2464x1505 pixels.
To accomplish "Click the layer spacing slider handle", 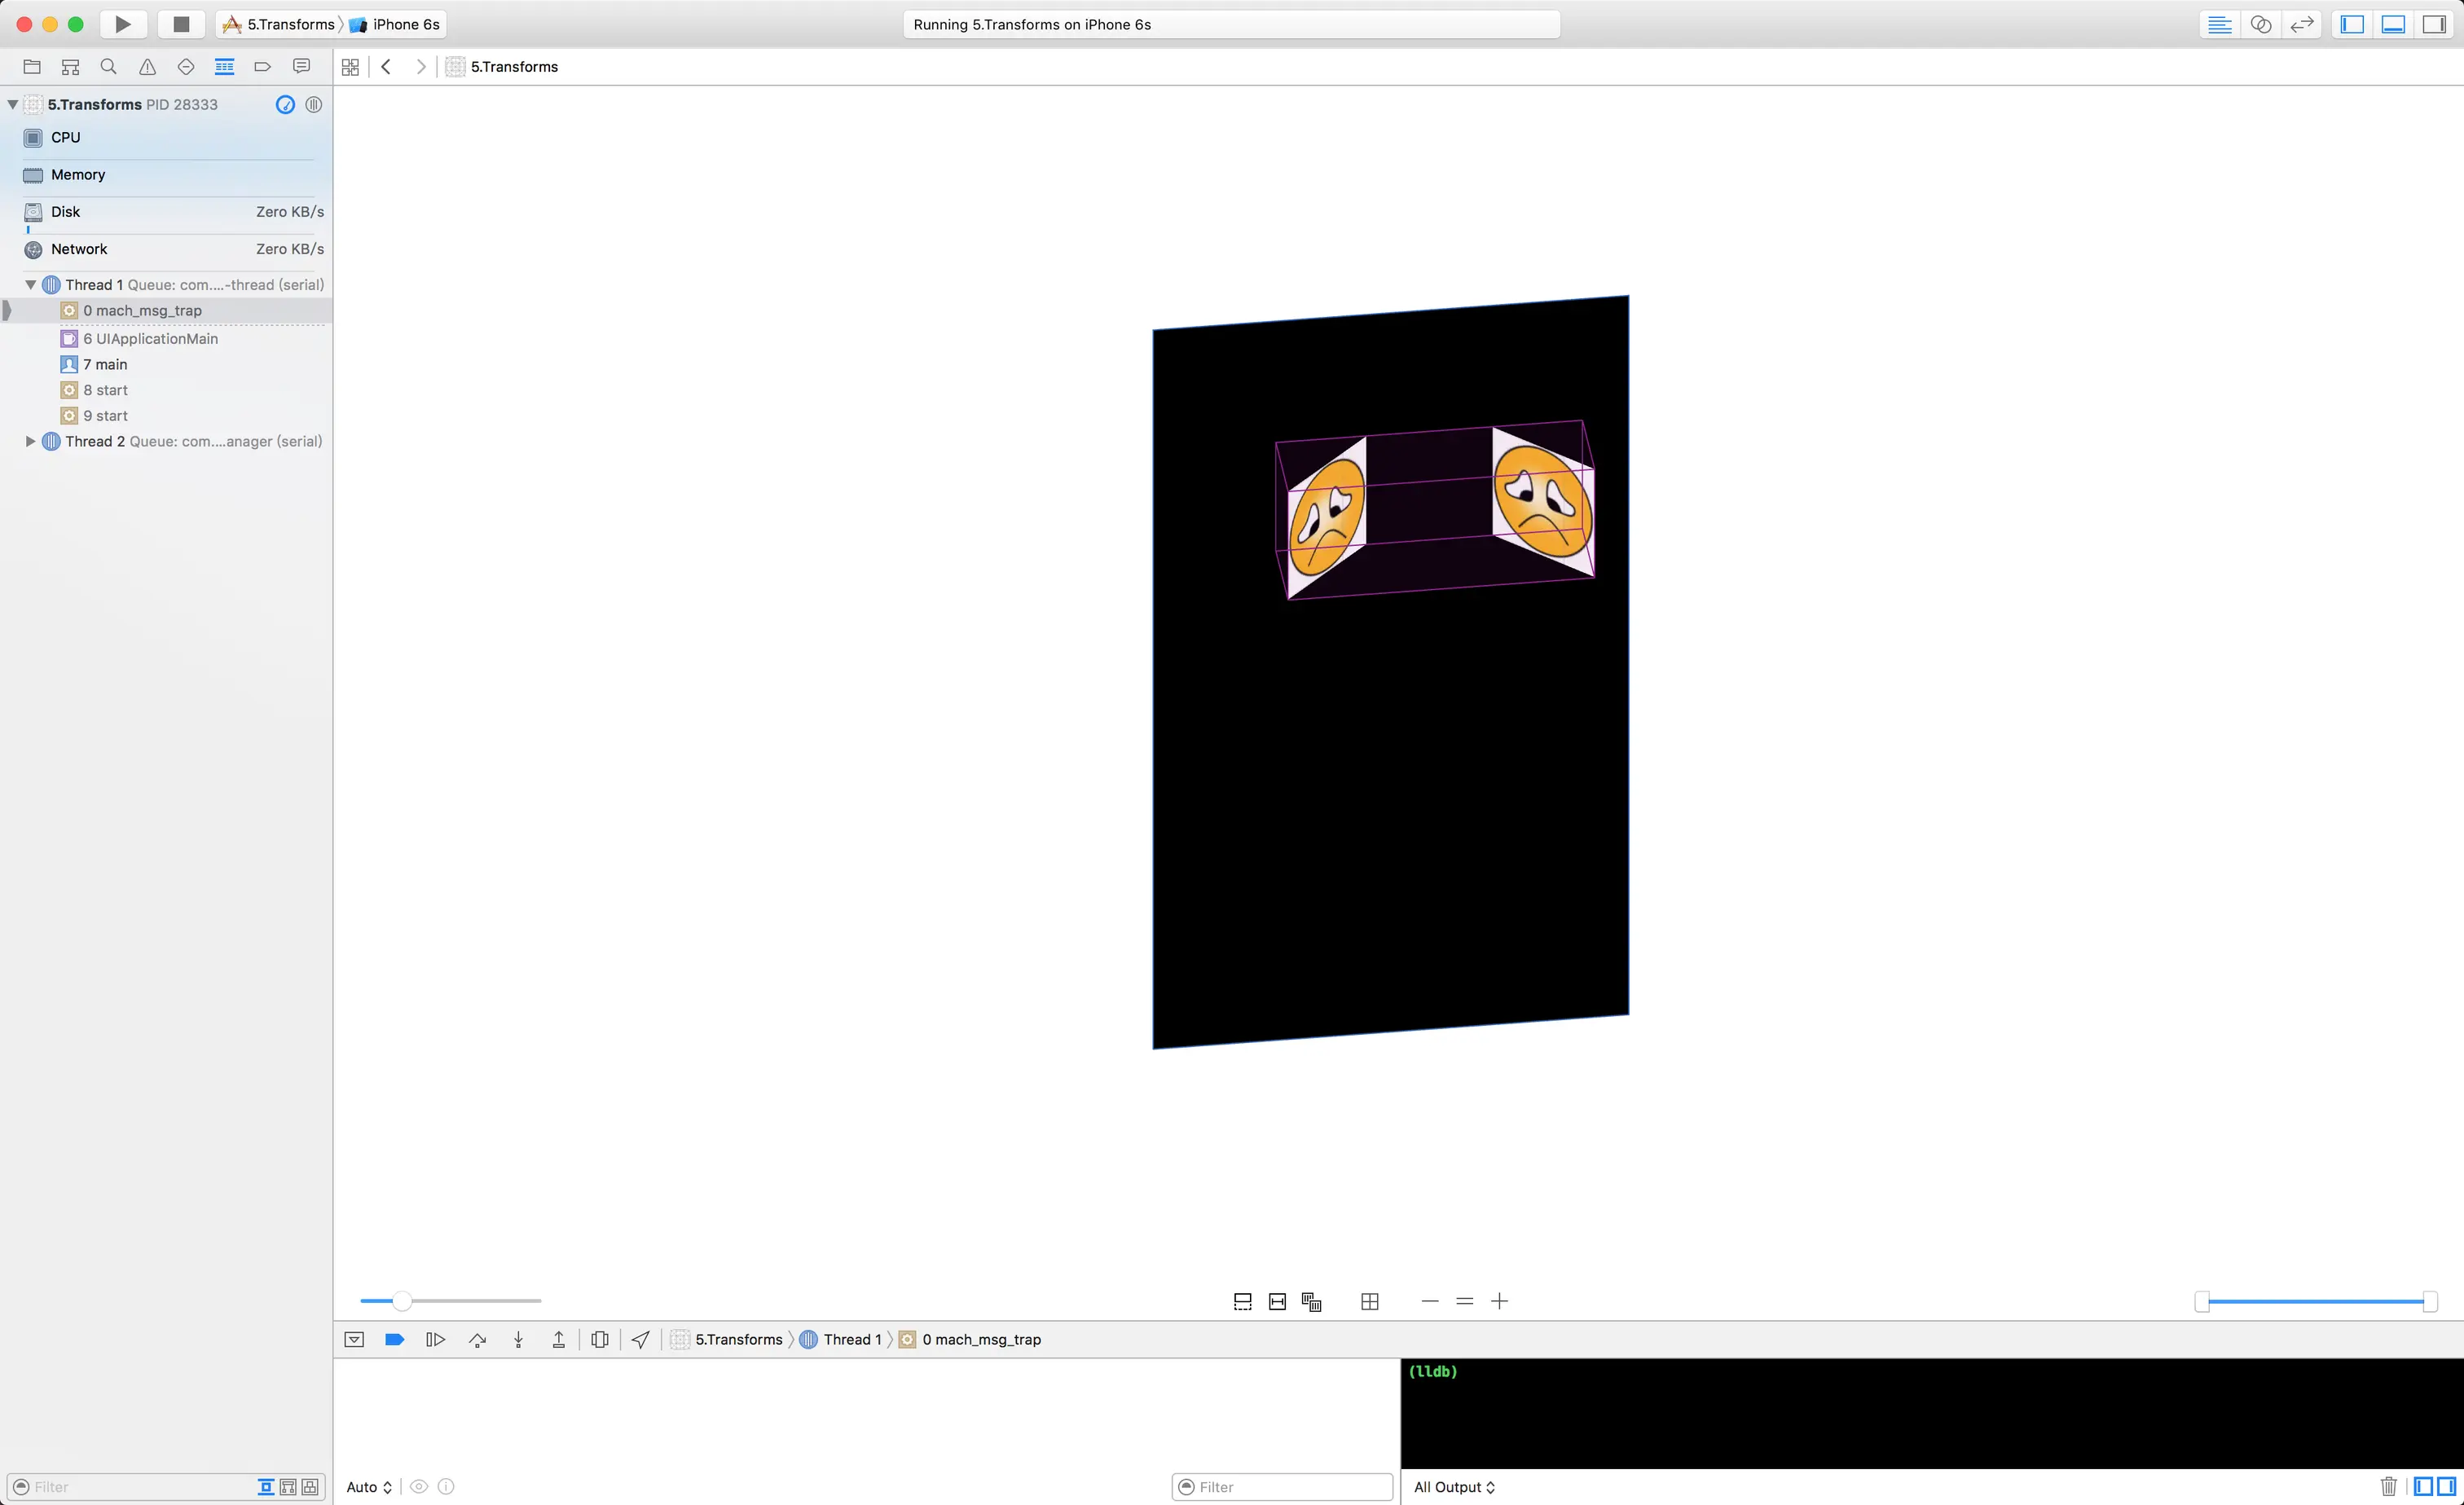I will [401, 1301].
